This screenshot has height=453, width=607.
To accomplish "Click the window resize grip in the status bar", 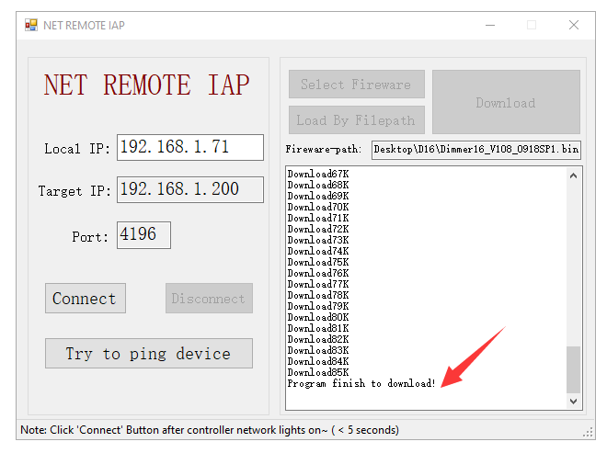I will click(x=588, y=432).
